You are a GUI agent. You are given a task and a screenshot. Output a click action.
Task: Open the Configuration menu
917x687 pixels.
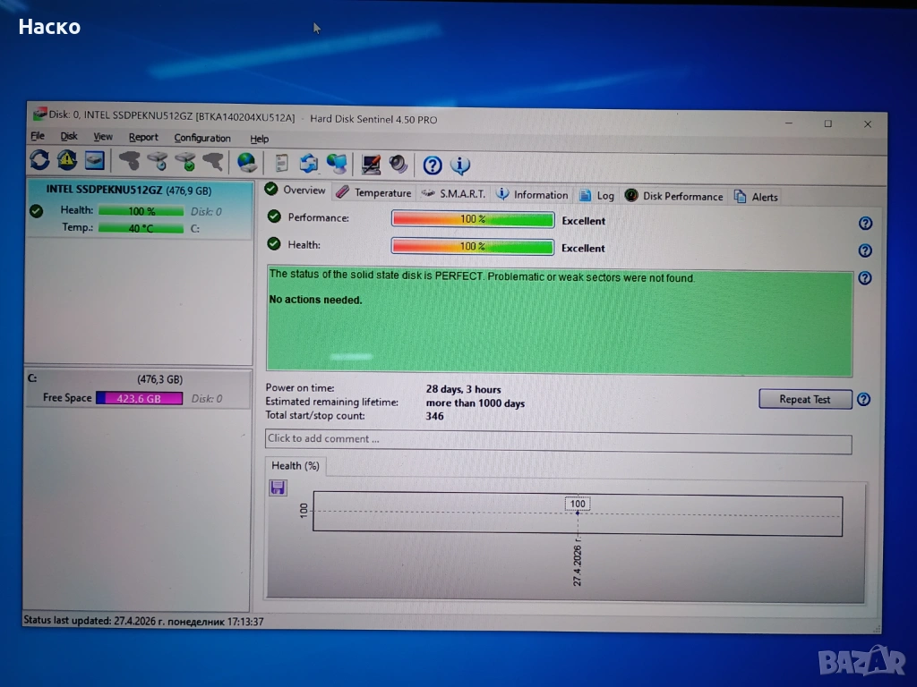point(202,139)
